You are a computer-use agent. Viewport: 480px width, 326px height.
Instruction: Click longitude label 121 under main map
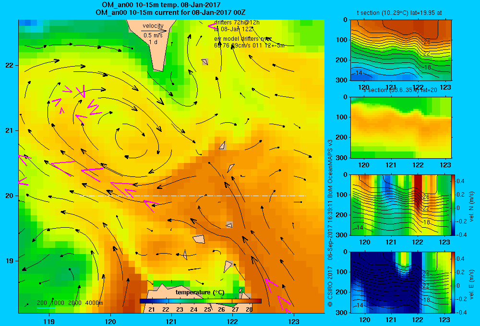click(171, 321)
